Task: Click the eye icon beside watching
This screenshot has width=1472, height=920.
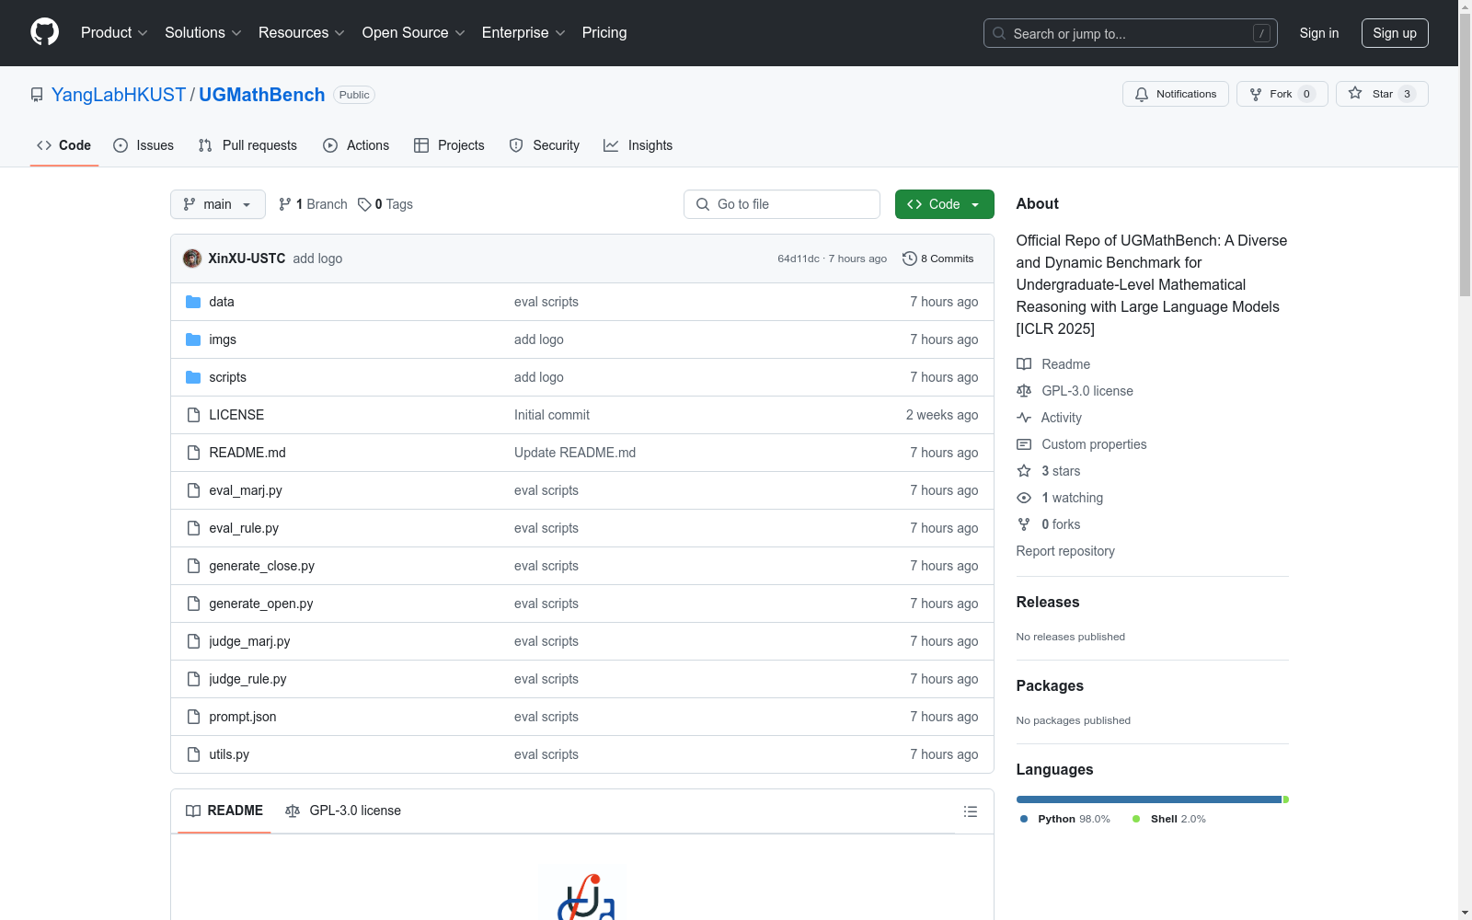Action: tap(1024, 498)
